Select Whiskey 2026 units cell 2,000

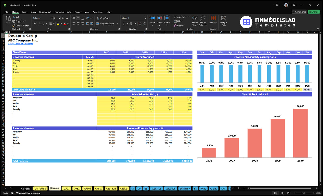click(106, 60)
